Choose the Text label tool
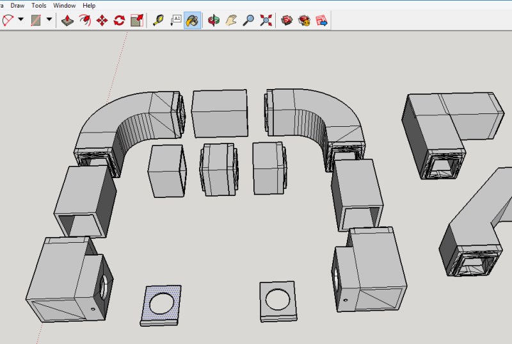 pos(175,20)
